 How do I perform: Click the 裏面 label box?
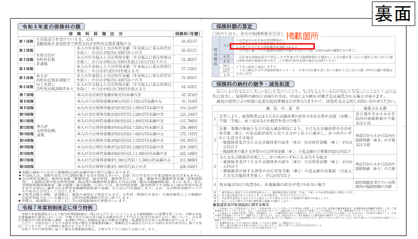click(393, 14)
